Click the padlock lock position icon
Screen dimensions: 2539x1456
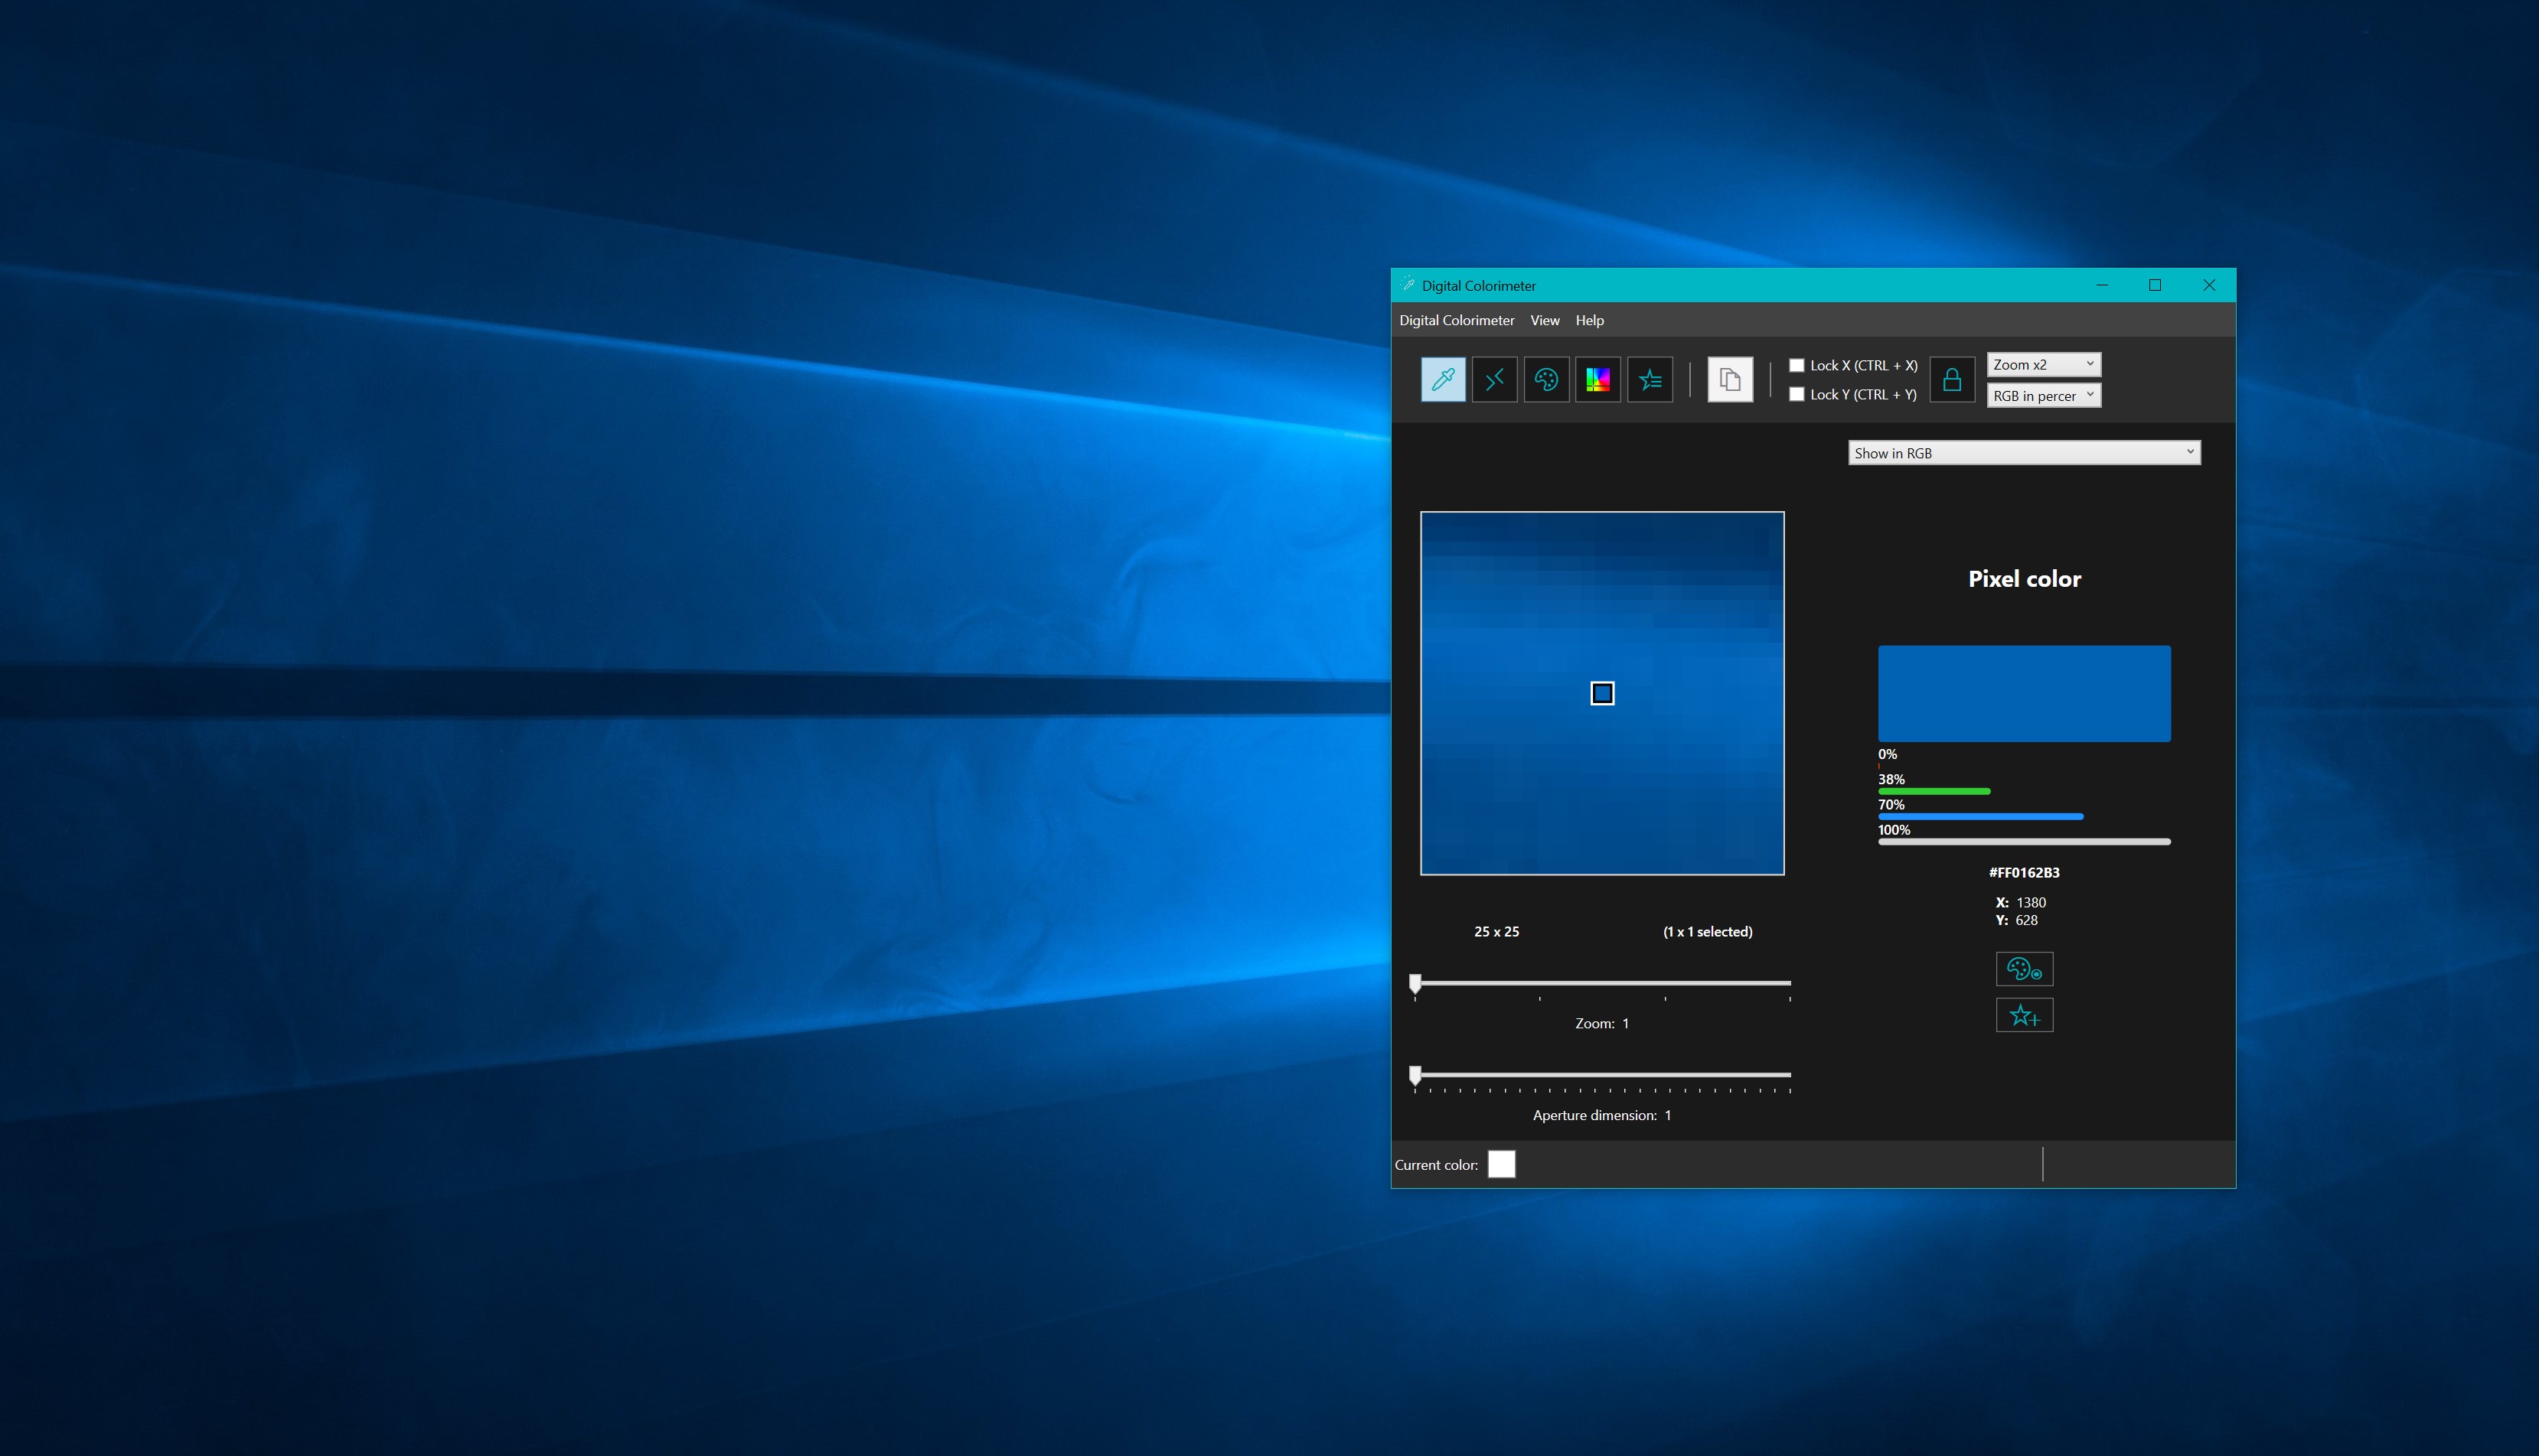pos(1951,380)
